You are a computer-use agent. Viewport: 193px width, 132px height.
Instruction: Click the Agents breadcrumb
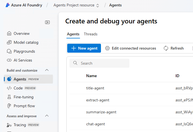115,5
